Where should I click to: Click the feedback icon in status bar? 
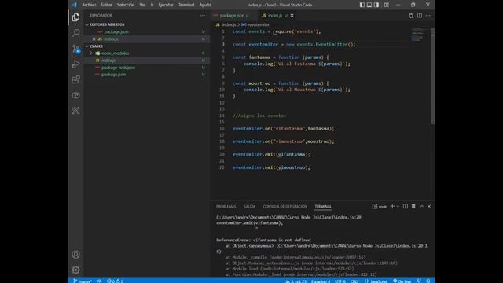point(419,281)
